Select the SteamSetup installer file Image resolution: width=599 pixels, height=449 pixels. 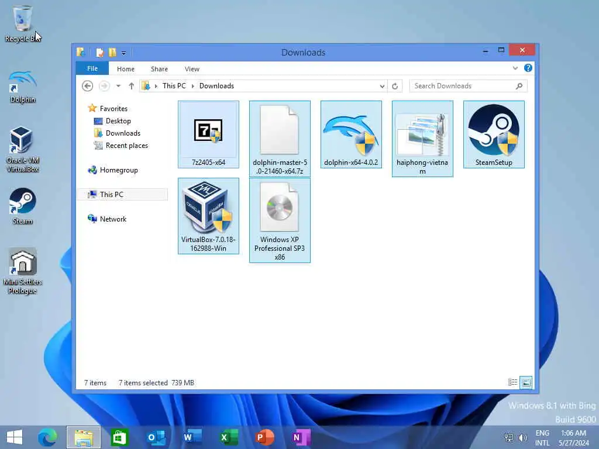[x=494, y=134]
